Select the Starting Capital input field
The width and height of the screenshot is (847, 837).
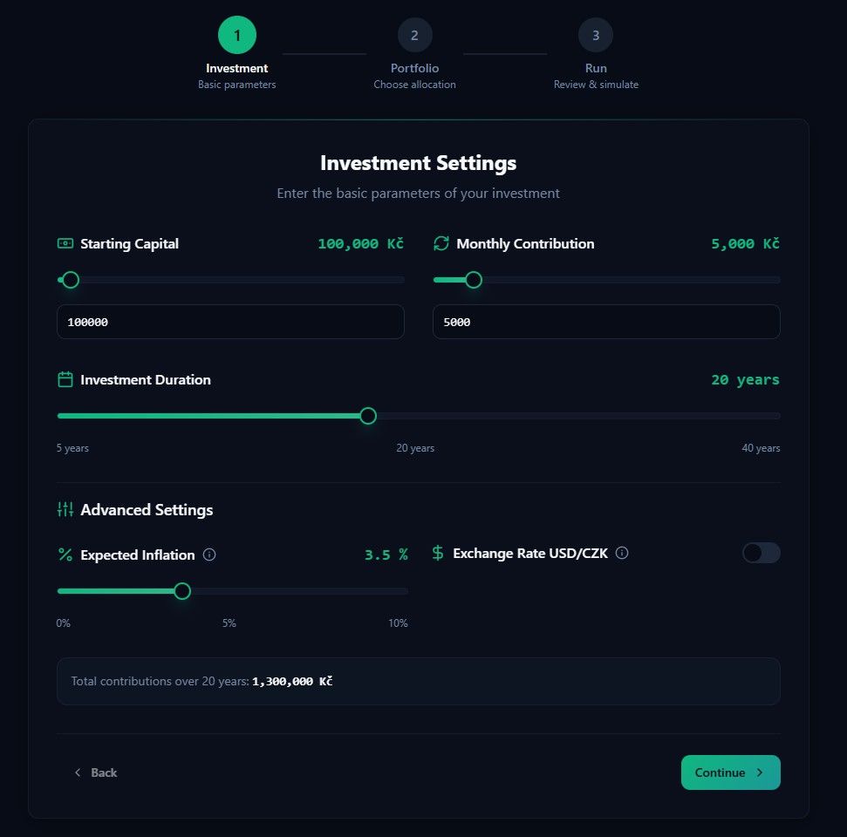tap(230, 322)
